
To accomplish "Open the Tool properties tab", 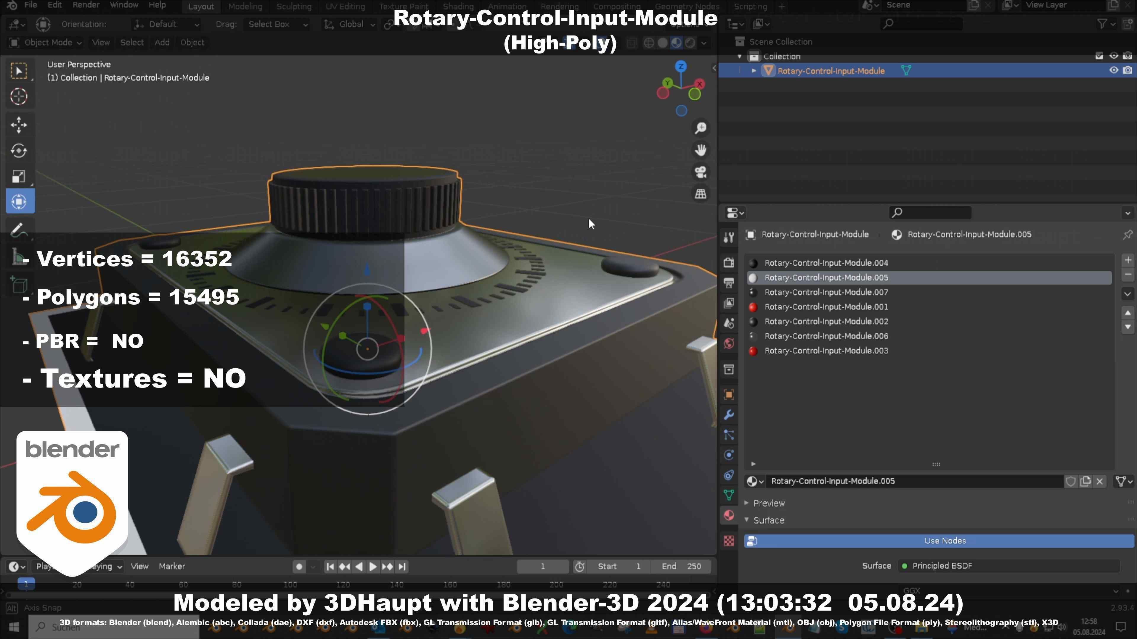I will coord(729,237).
